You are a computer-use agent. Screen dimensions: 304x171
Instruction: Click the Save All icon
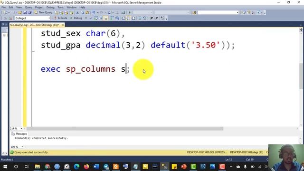coord(29,13)
